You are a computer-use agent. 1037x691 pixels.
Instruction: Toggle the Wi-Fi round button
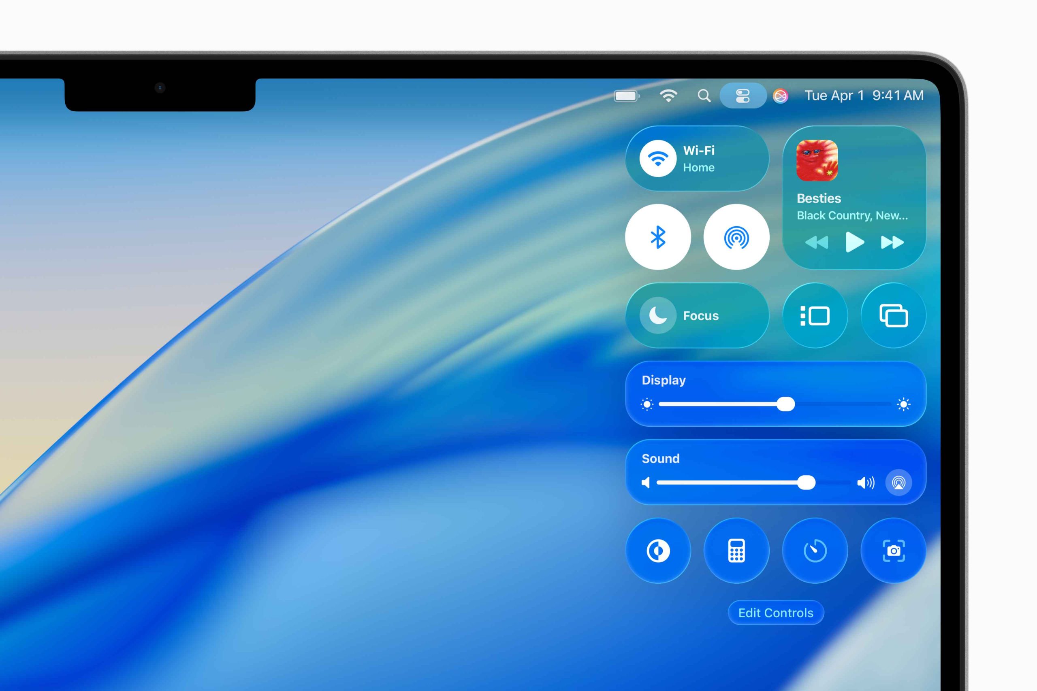658,159
